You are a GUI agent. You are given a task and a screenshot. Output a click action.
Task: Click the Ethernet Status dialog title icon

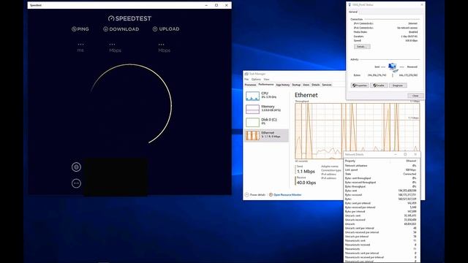point(350,5)
